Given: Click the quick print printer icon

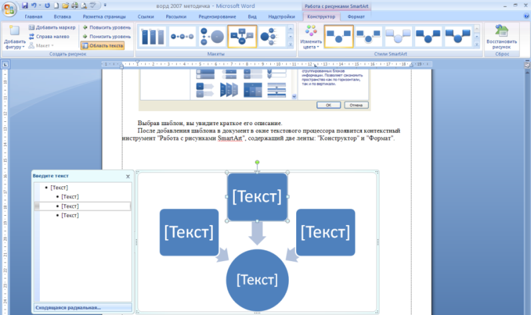Looking at the screenshot, I should (x=75, y=5).
